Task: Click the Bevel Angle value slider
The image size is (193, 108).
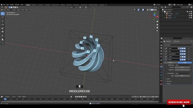Action: click(x=182, y=76)
